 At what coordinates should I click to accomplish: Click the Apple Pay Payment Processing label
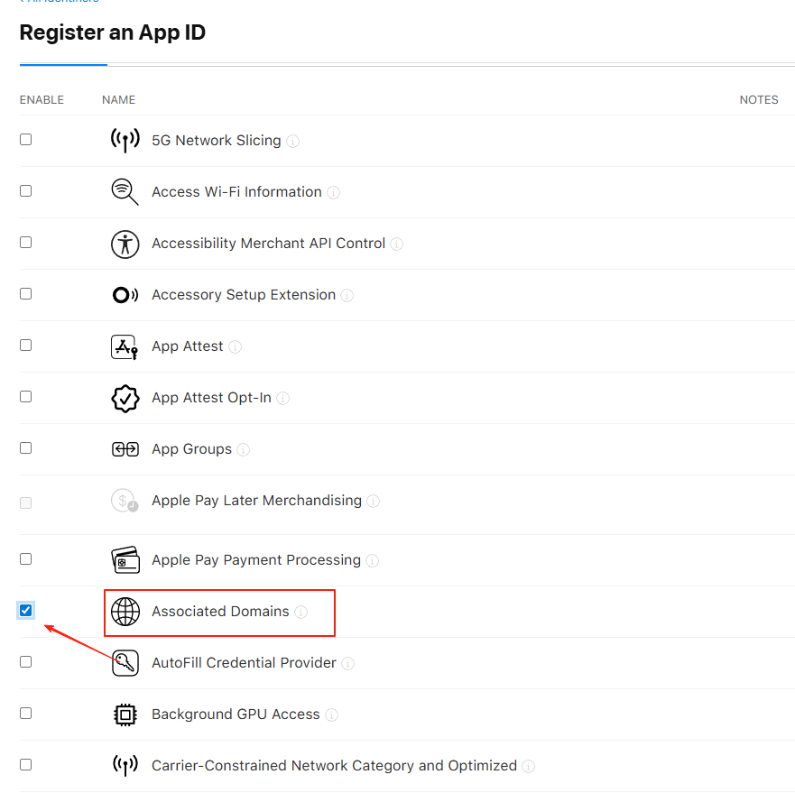coord(256,560)
